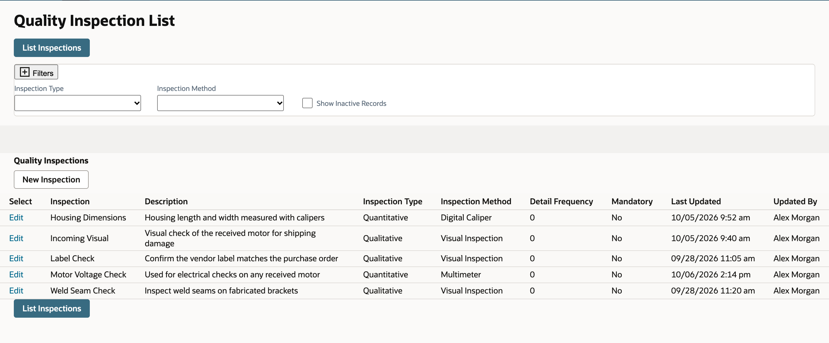The height and width of the screenshot is (343, 829).
Task: Expand the Filters plus icon
Action: (25, 72)
